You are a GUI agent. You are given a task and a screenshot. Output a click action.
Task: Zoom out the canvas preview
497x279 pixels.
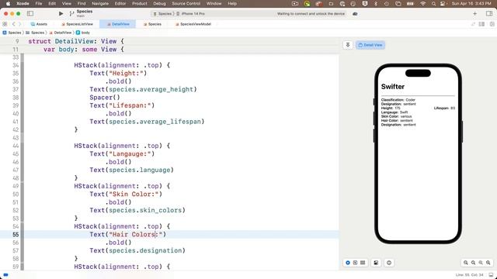click(x=466, y=263)
